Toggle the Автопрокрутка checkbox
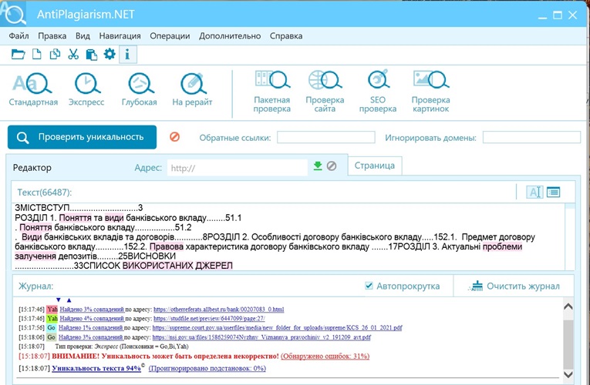Screen dimensions: 590x385 (369, 286)
